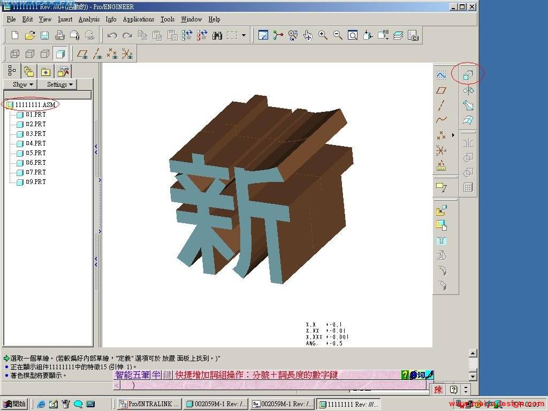Select 11111111.ASM in the model tree
This screenshot has height=411, width=548.
click(34, 105)
